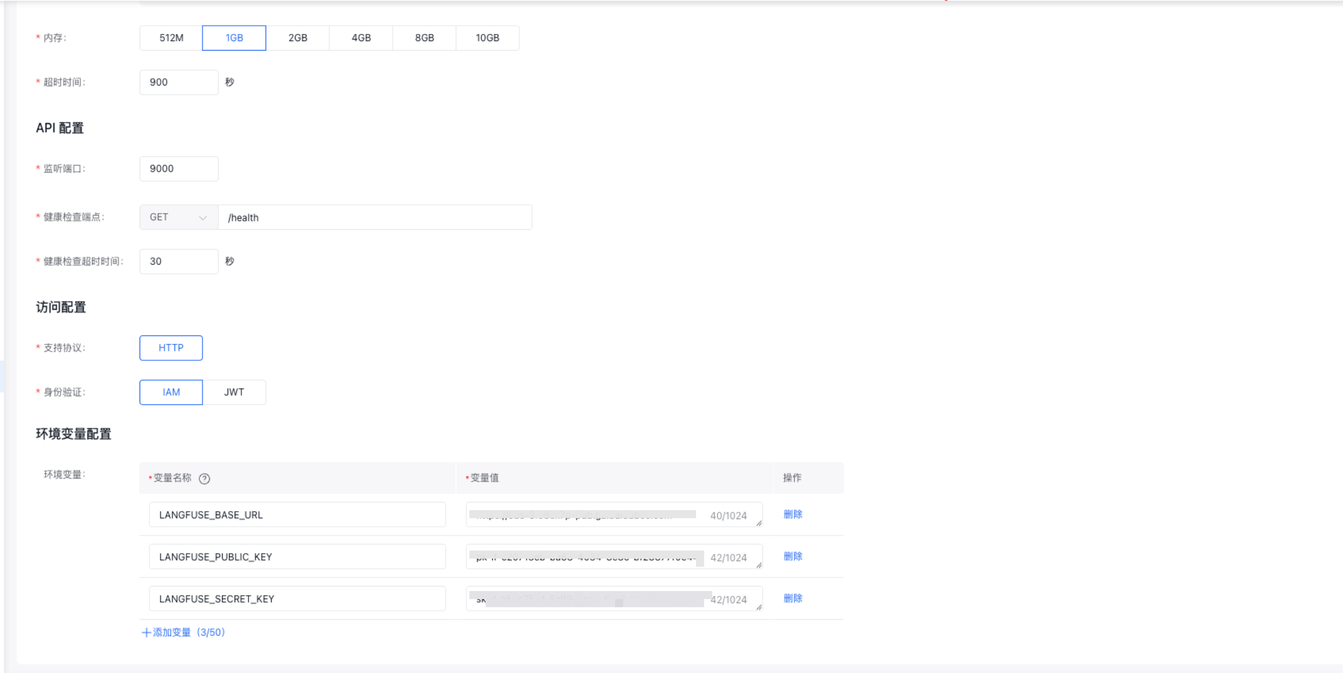This screenshot has height=673, width=1343.
Task: Pick the 8GB memory option
Action: pyautogui.click(x=424, y=38)
